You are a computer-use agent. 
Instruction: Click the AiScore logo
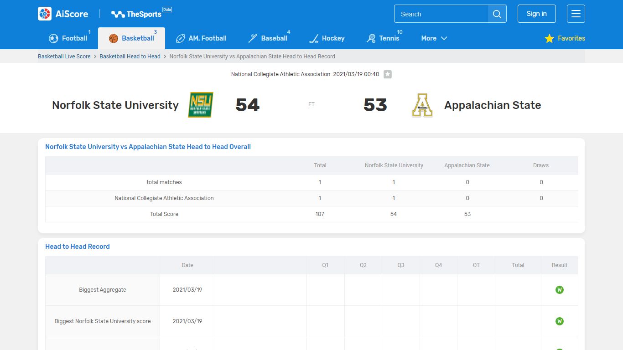coord(63,14)
